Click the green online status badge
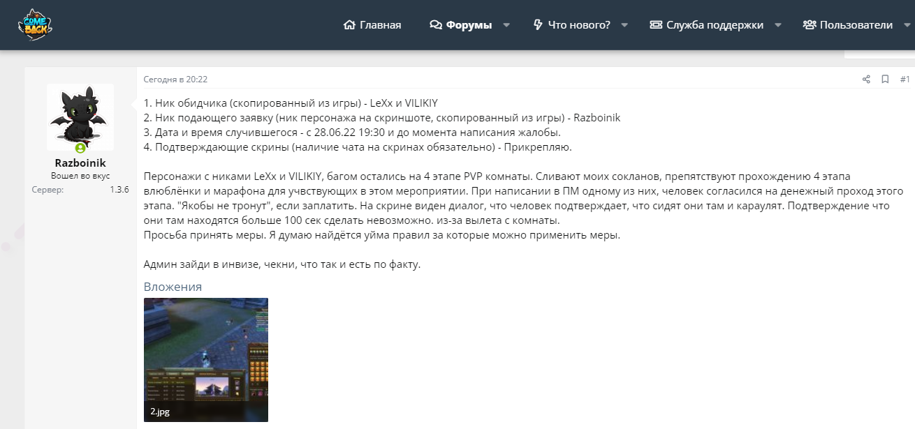The height and width of the screenshot is (429, 915). 80,148
